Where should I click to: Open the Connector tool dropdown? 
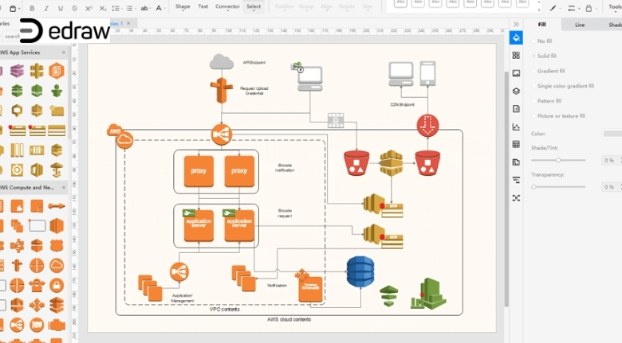click(228, 6)
